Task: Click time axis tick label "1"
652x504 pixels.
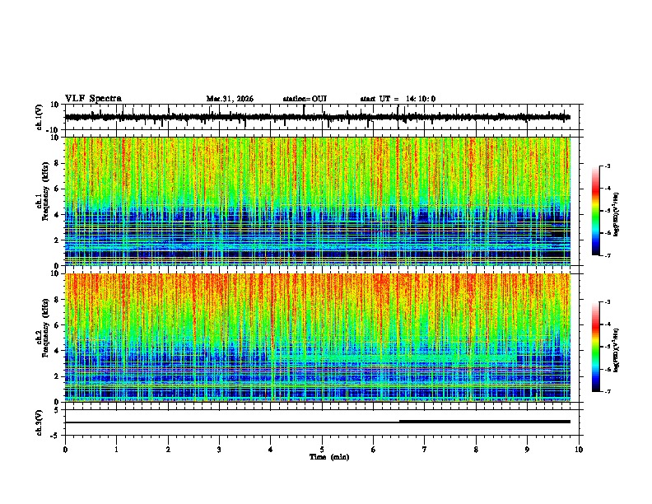Action: coord(116,450)
